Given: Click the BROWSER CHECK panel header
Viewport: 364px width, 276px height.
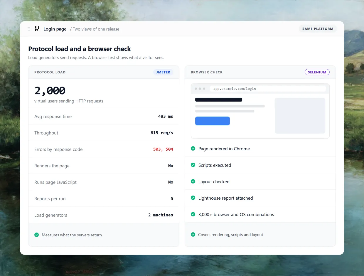Looking at the screenshot, I should coord(260,72).
